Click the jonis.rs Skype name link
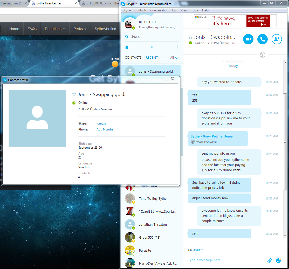Image resolution: width=289 pixels, height=269 pixels. click(101, 123)
